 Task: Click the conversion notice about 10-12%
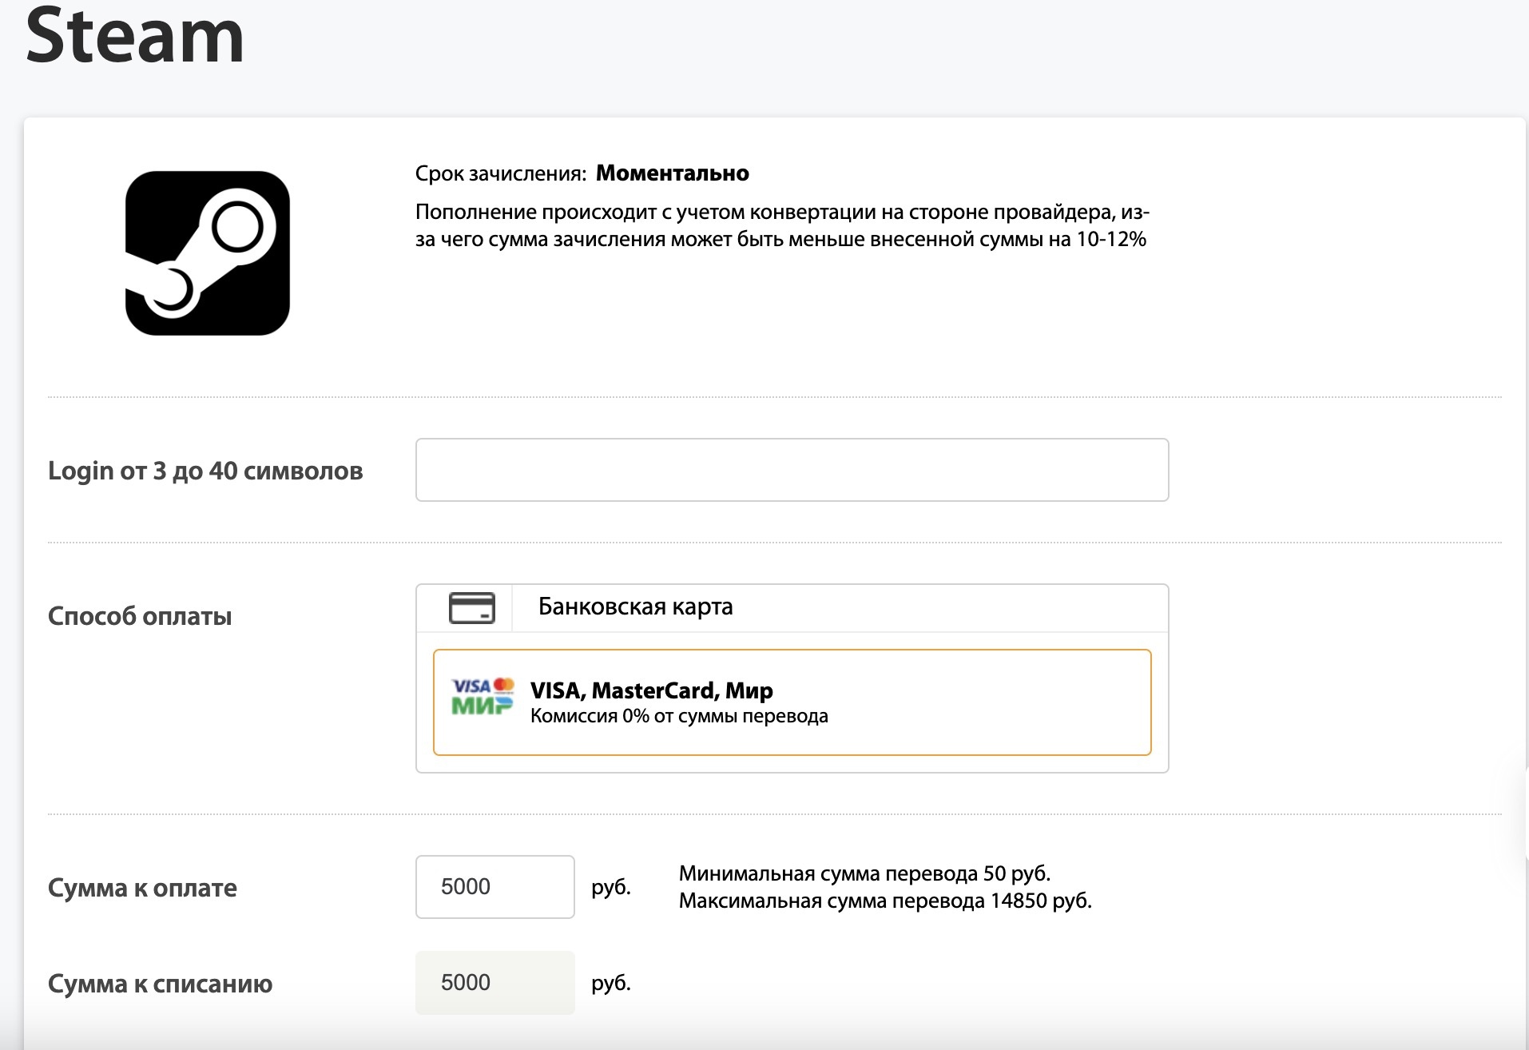[x=781, y=225]
